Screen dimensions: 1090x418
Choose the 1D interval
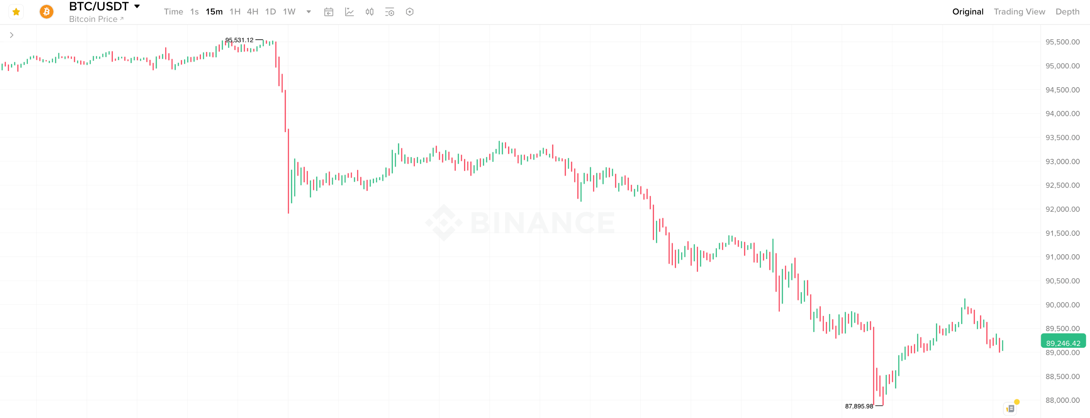[x=270, y=12]
